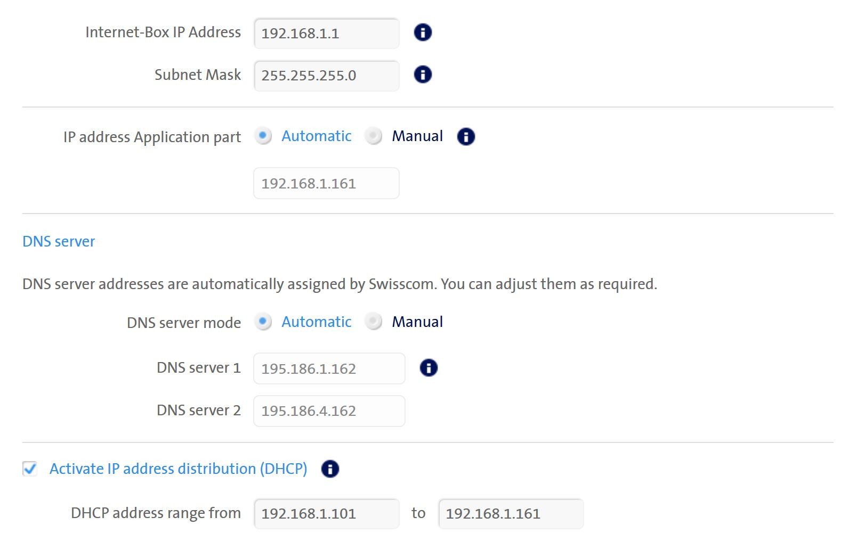Click DHCP range 'to' end address field
Screen dimensions: 857x558
coord(511,514)
